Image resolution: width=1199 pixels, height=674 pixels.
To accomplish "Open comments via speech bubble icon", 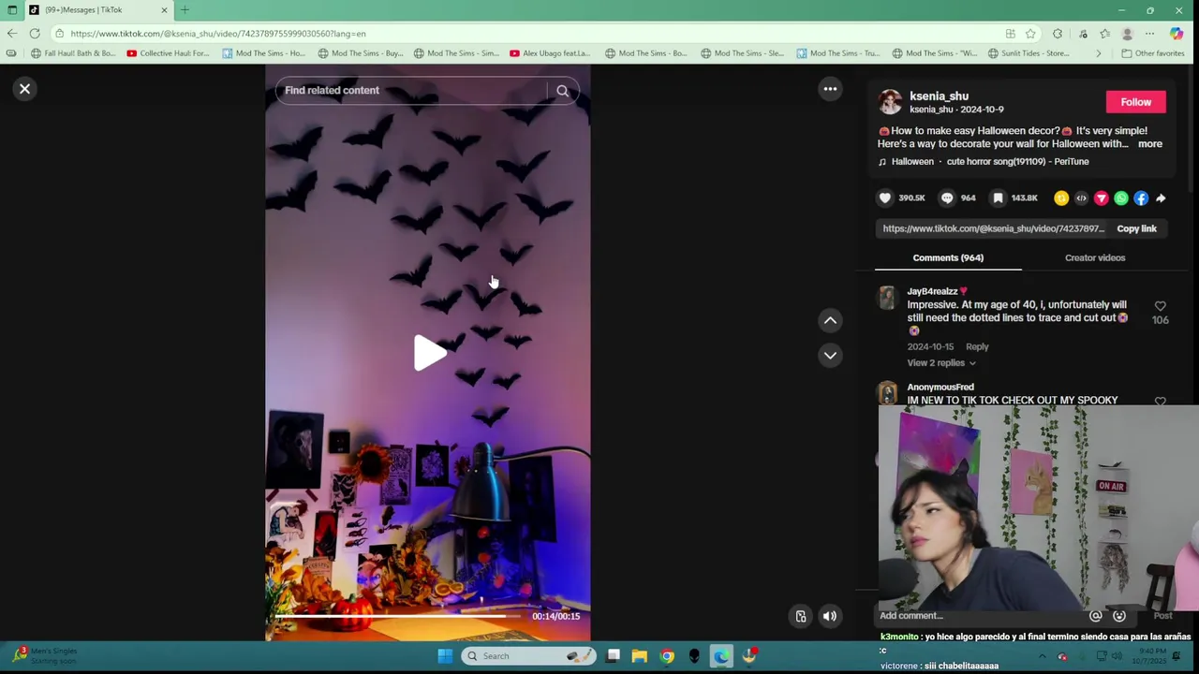I will pyautogui.click(x=947, y=198).
